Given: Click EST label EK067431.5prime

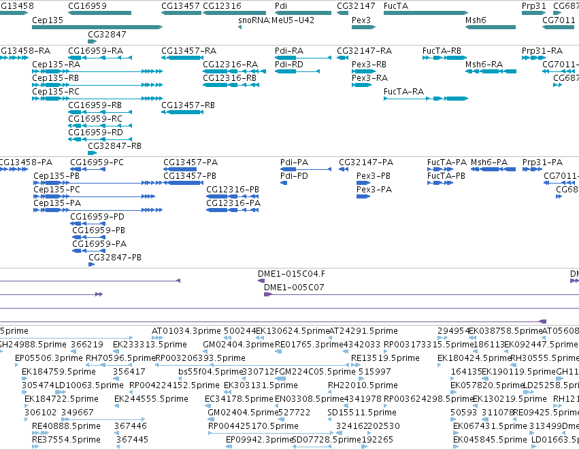Looking at the screenshot, I should click(x=490, y=426).
